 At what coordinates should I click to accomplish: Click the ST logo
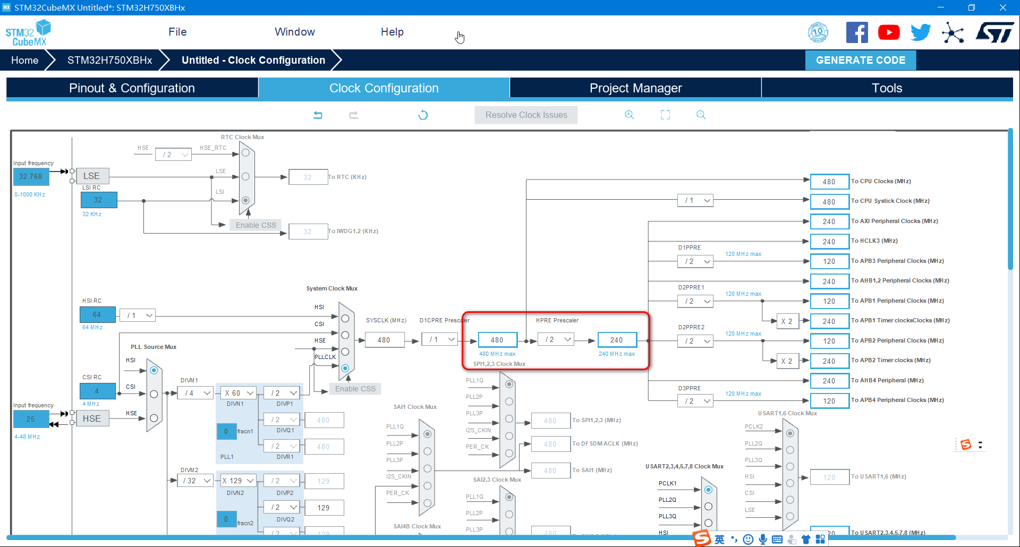(x=995, y=32)
